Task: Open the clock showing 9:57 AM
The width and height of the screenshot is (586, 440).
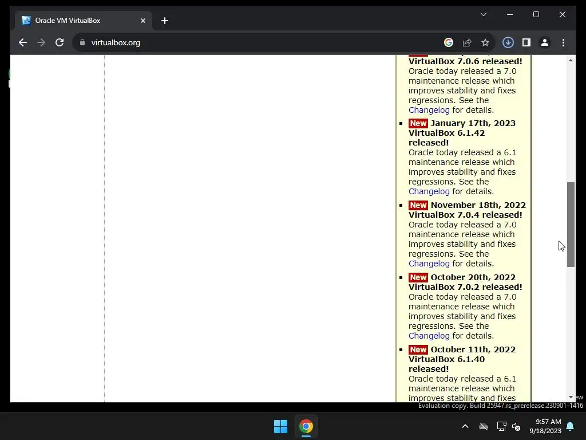Action: coord(545,426)
